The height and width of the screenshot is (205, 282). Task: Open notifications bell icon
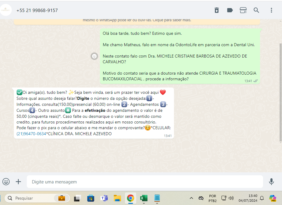262,198
